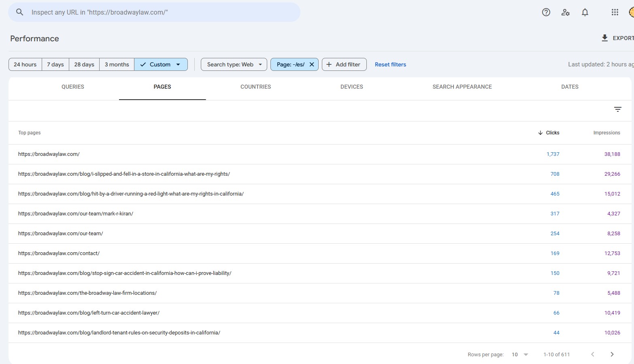This screenshot has width=634, height=364.
Task: Open the notifications bell
Action: [x=585, y=12]
